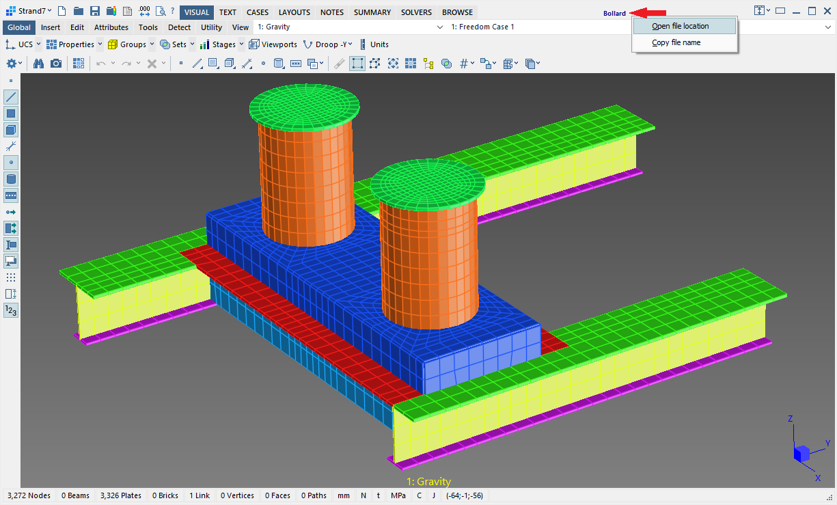The height and width of the screenshot is (505, 837).
Task: Open the SOLVERS tab
Action: click(x=417, y=12)
